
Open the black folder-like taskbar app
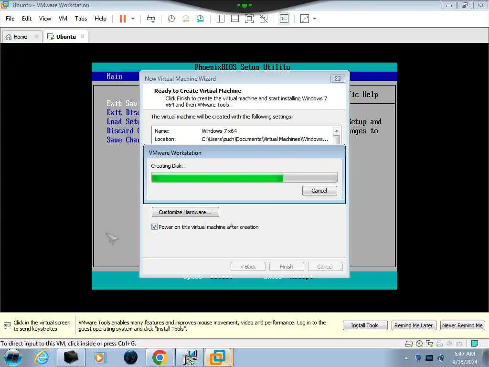pyautogui.click(x=71, y=357)
